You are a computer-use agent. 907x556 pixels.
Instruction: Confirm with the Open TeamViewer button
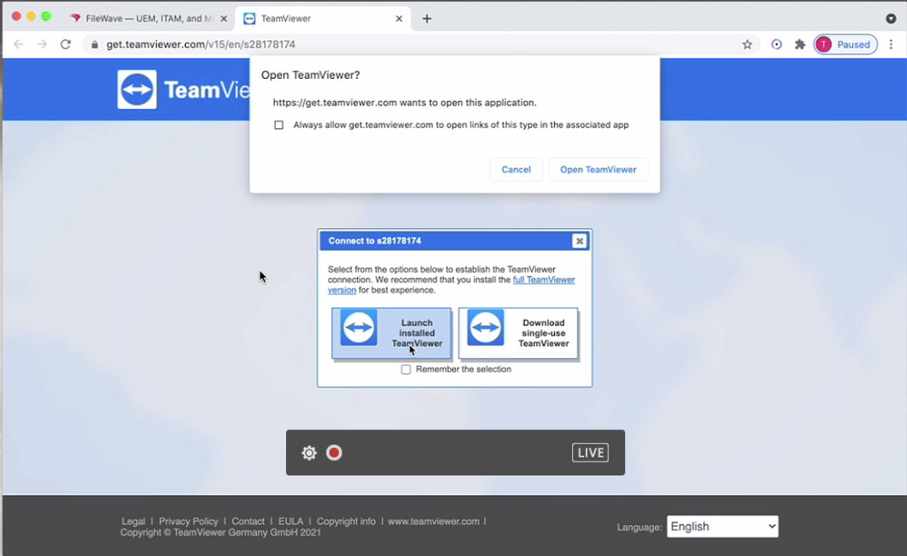[598, 170]
